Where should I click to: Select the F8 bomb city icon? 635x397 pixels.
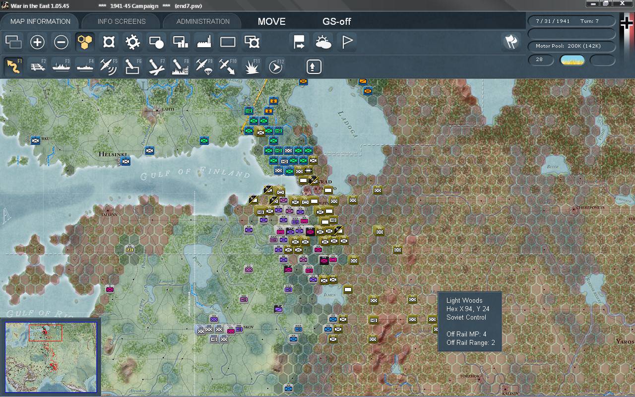[180, 66]
